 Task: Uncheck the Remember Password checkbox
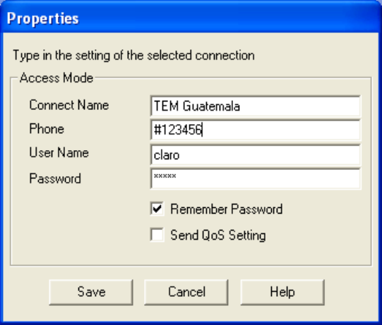pos(157,209)
